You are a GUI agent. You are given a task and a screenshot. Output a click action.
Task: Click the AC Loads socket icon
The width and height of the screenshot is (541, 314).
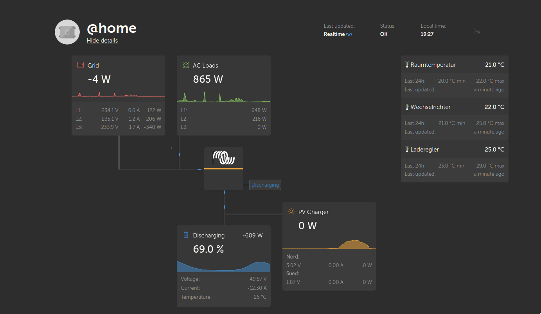(x=186, y=65)
